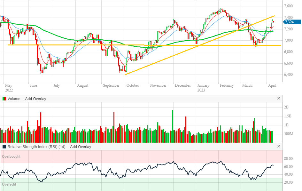Click the 2B volume axis label
Viewport: 302px width, 191px height.
pyautogui.click(x=287, y=107)
